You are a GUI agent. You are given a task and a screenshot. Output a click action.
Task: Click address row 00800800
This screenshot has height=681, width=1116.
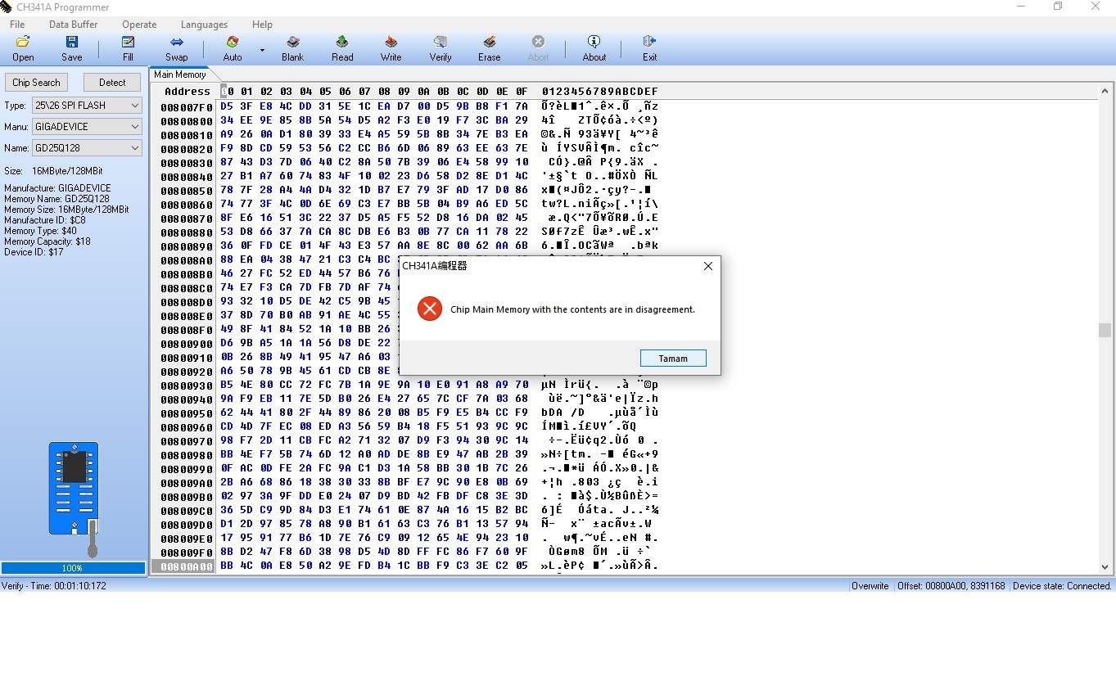tap(187, 120)
